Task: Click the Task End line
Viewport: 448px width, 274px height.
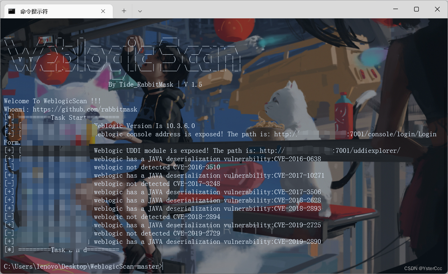Action: pos(62,250)
